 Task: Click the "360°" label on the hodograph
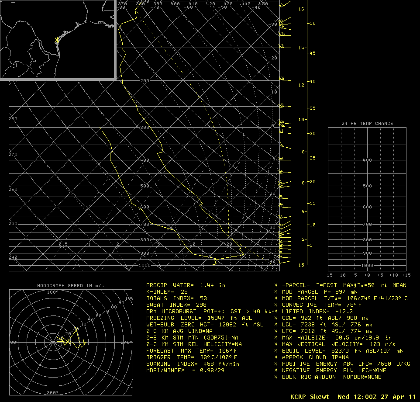(52, 393)
